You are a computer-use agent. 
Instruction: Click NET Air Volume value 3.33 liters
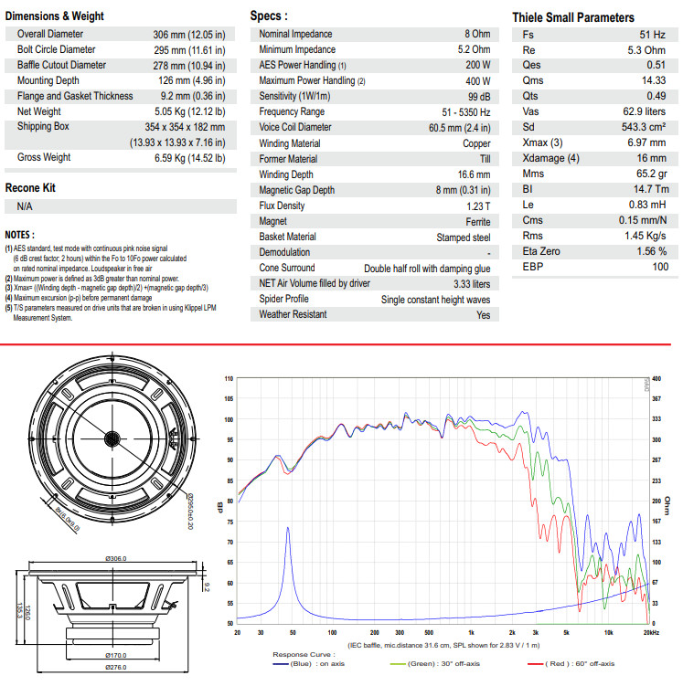[x=472, y=284]
